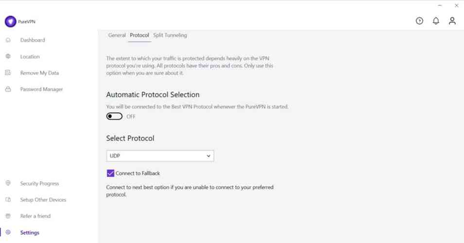464x243 pixels.
Task: Uncheck the Connect to Fallback checkbox
Action: tap(110, 173)
